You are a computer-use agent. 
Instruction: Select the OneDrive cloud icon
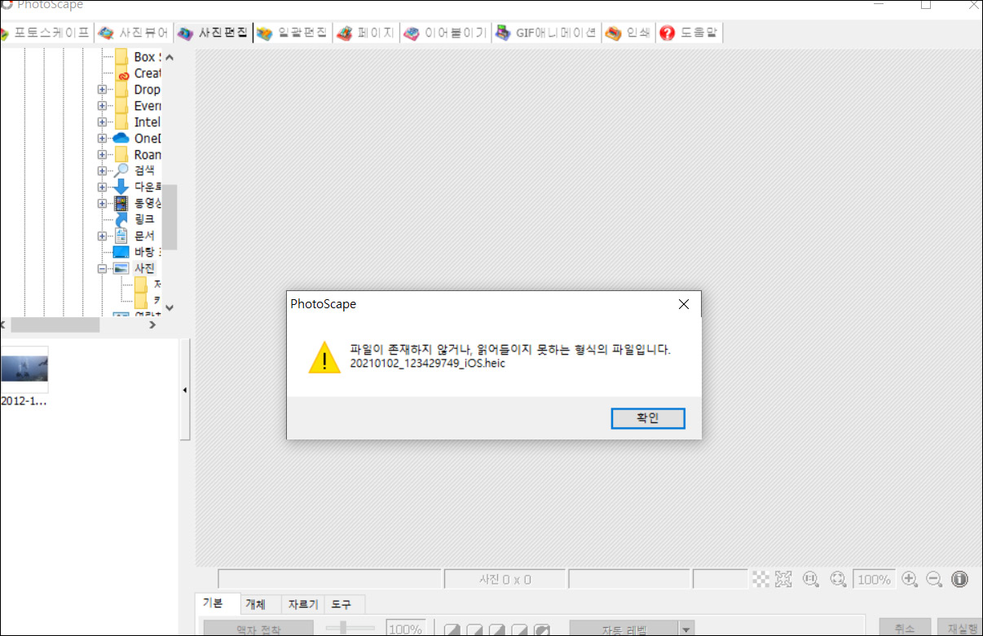tap(121, 139)
